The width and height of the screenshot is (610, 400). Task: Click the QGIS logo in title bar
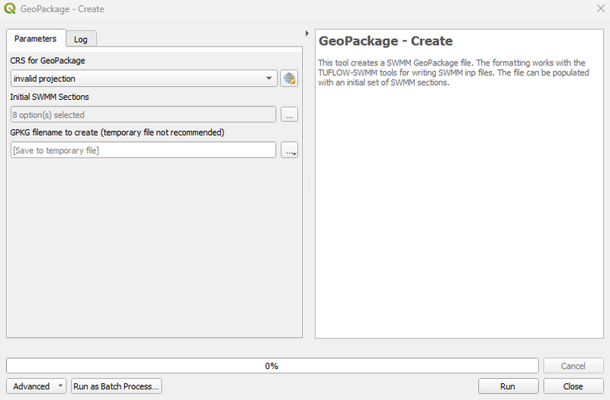9,9
